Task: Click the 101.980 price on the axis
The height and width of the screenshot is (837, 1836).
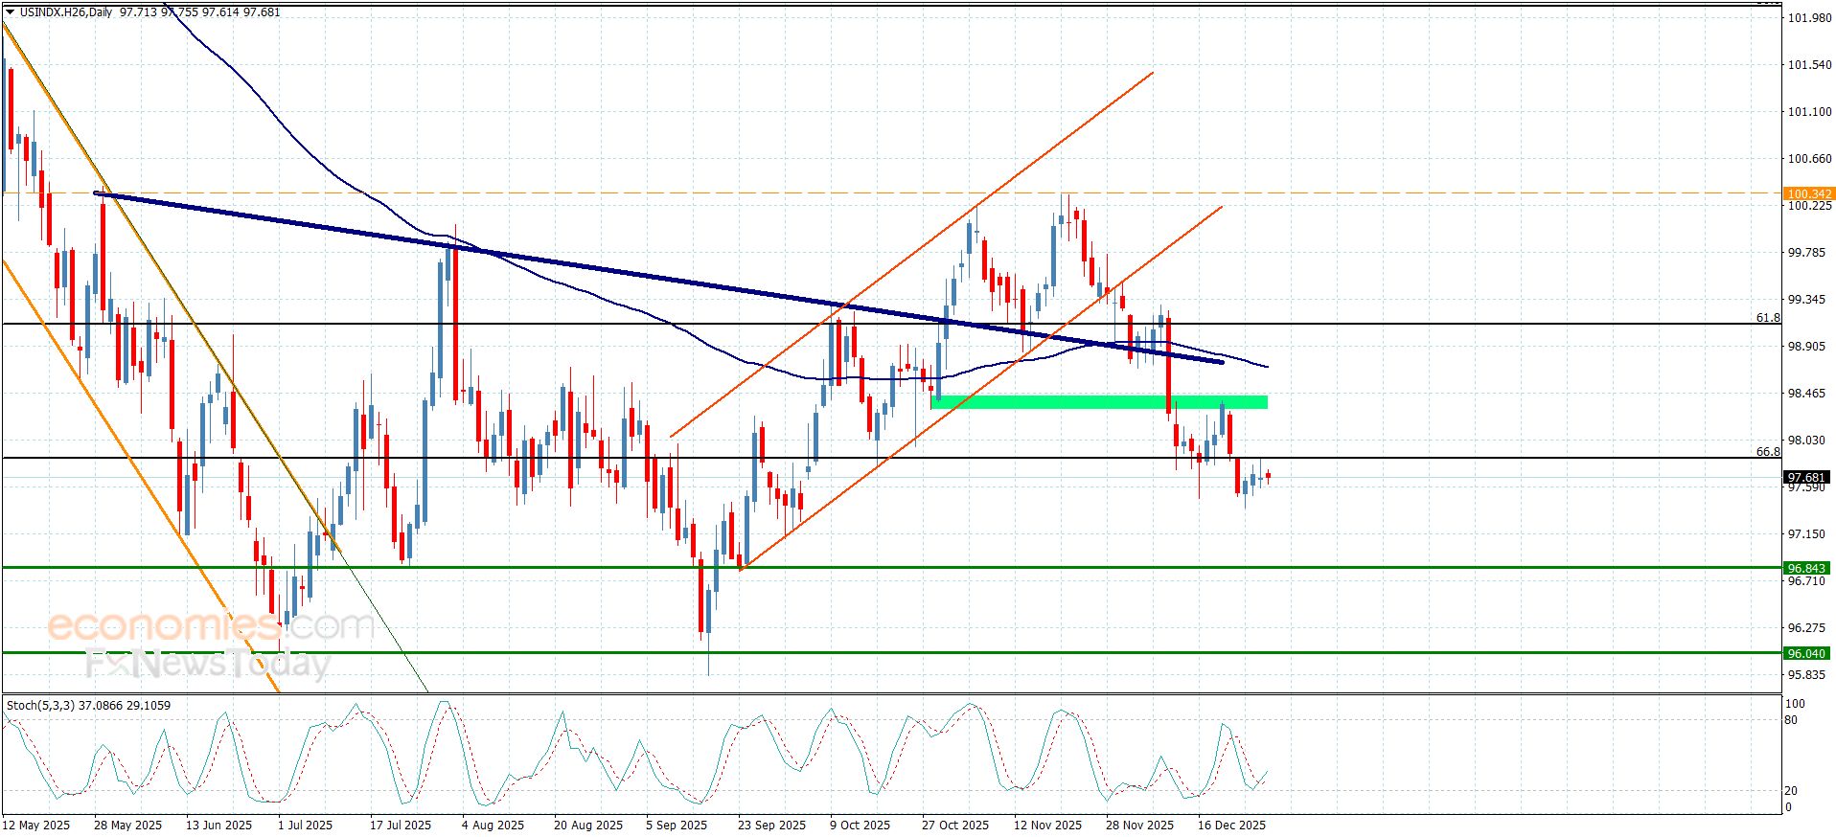Action: [x=1808, y=18]
